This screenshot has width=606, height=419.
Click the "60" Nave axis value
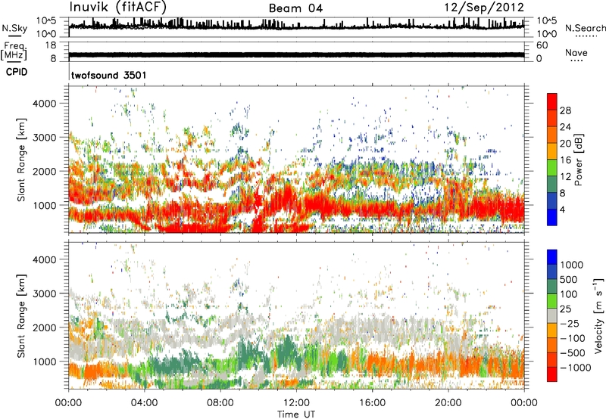pos(542,45)
